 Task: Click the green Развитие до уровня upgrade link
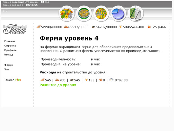(58, 85)
